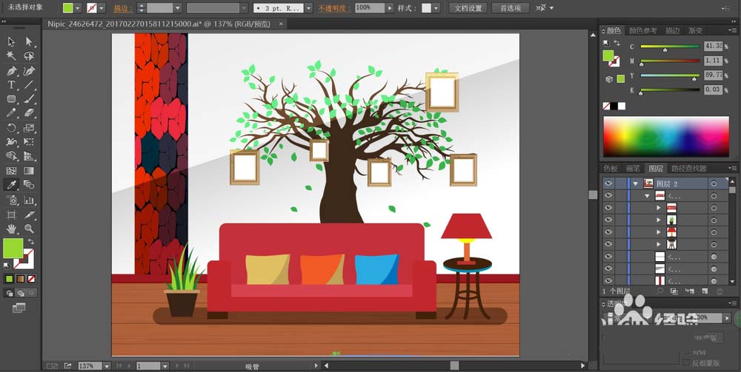741x372 pixels.
Task: Collapse the 图层 2 layer triangle
Action: tap(636, 184)
